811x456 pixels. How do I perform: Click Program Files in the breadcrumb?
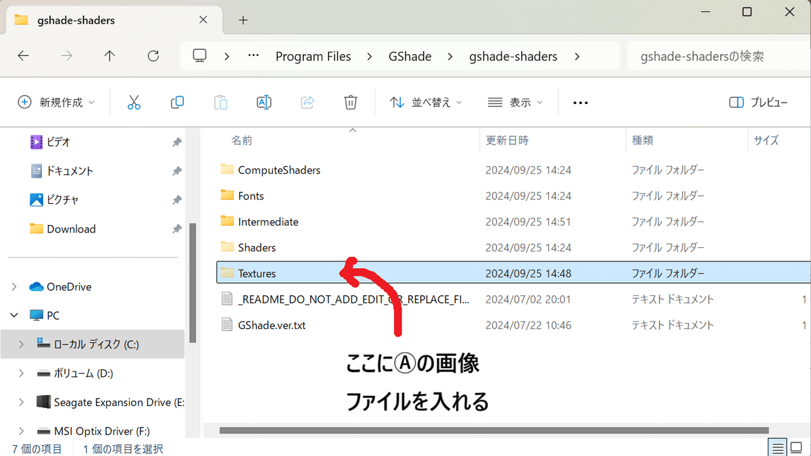[x=313, y=56]
